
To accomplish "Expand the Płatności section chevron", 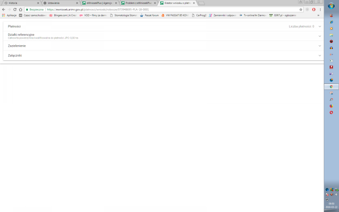I will tap(320, 26).
